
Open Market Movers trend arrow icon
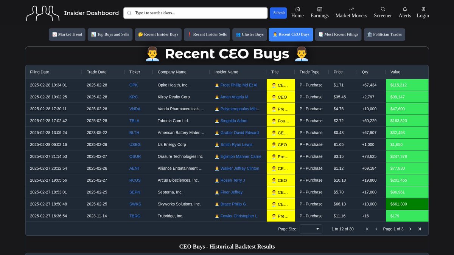351,9
